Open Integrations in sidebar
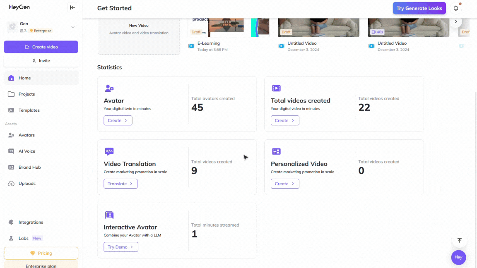This screenshot has height=268, width=477. (x=41, y=223)
